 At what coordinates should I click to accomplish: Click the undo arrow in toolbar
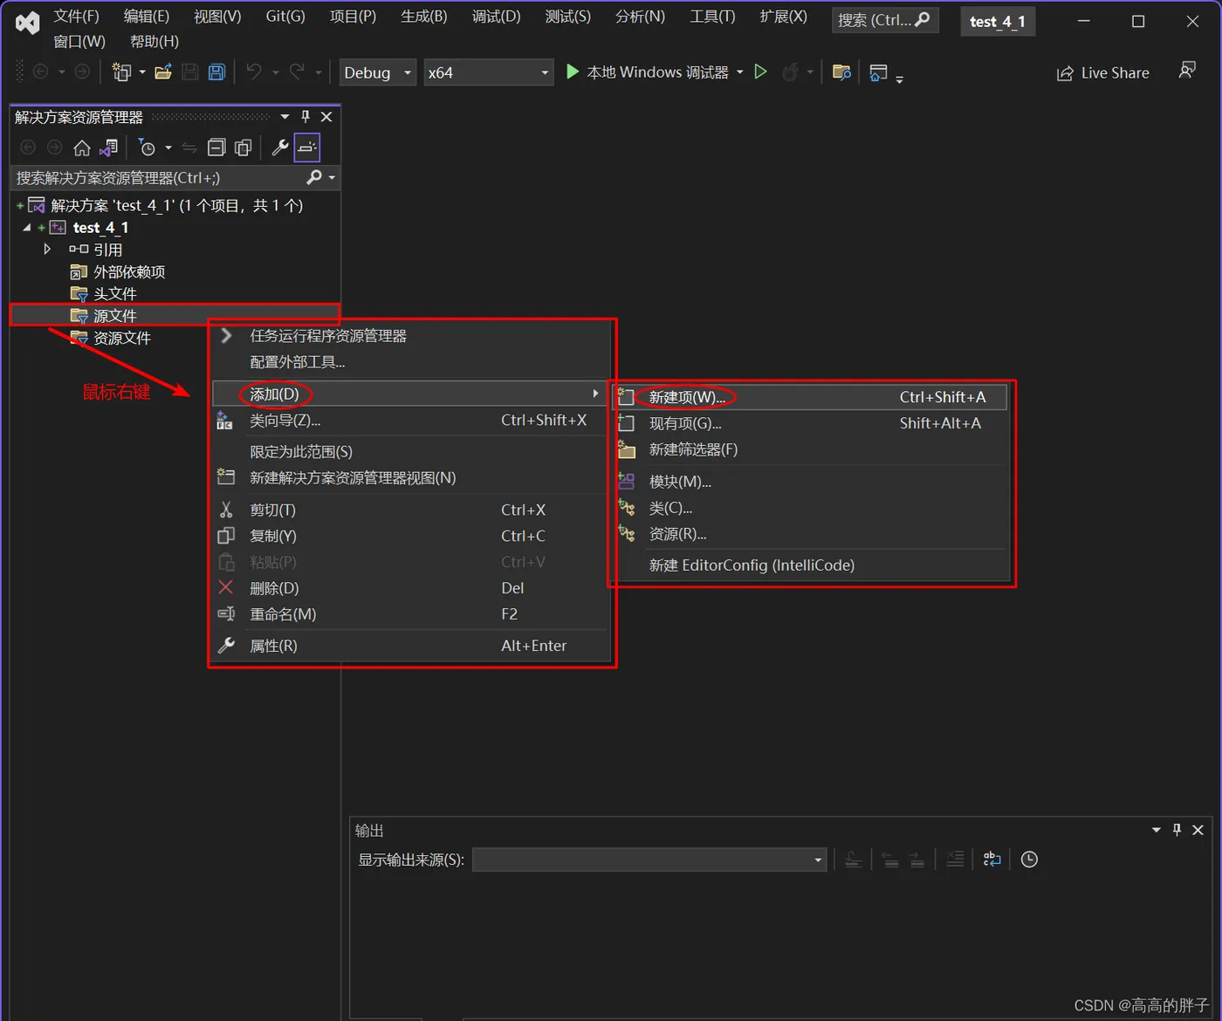point(254,72)
